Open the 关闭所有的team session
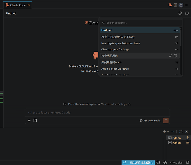This screenshot has height=165, width=191. pyautogui.click(x=140, y=62)
